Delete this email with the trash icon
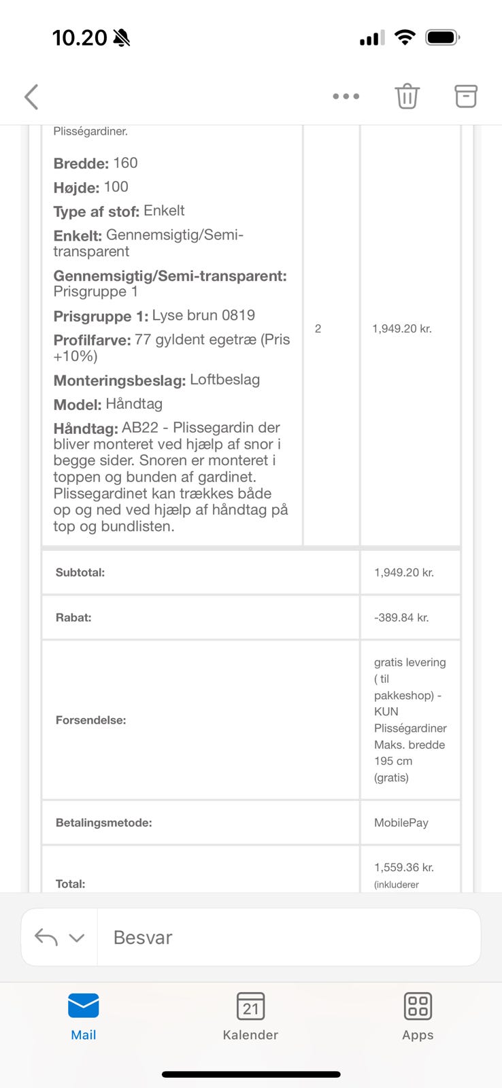Viewport: 502px width, 1088px height. (407, 97)
